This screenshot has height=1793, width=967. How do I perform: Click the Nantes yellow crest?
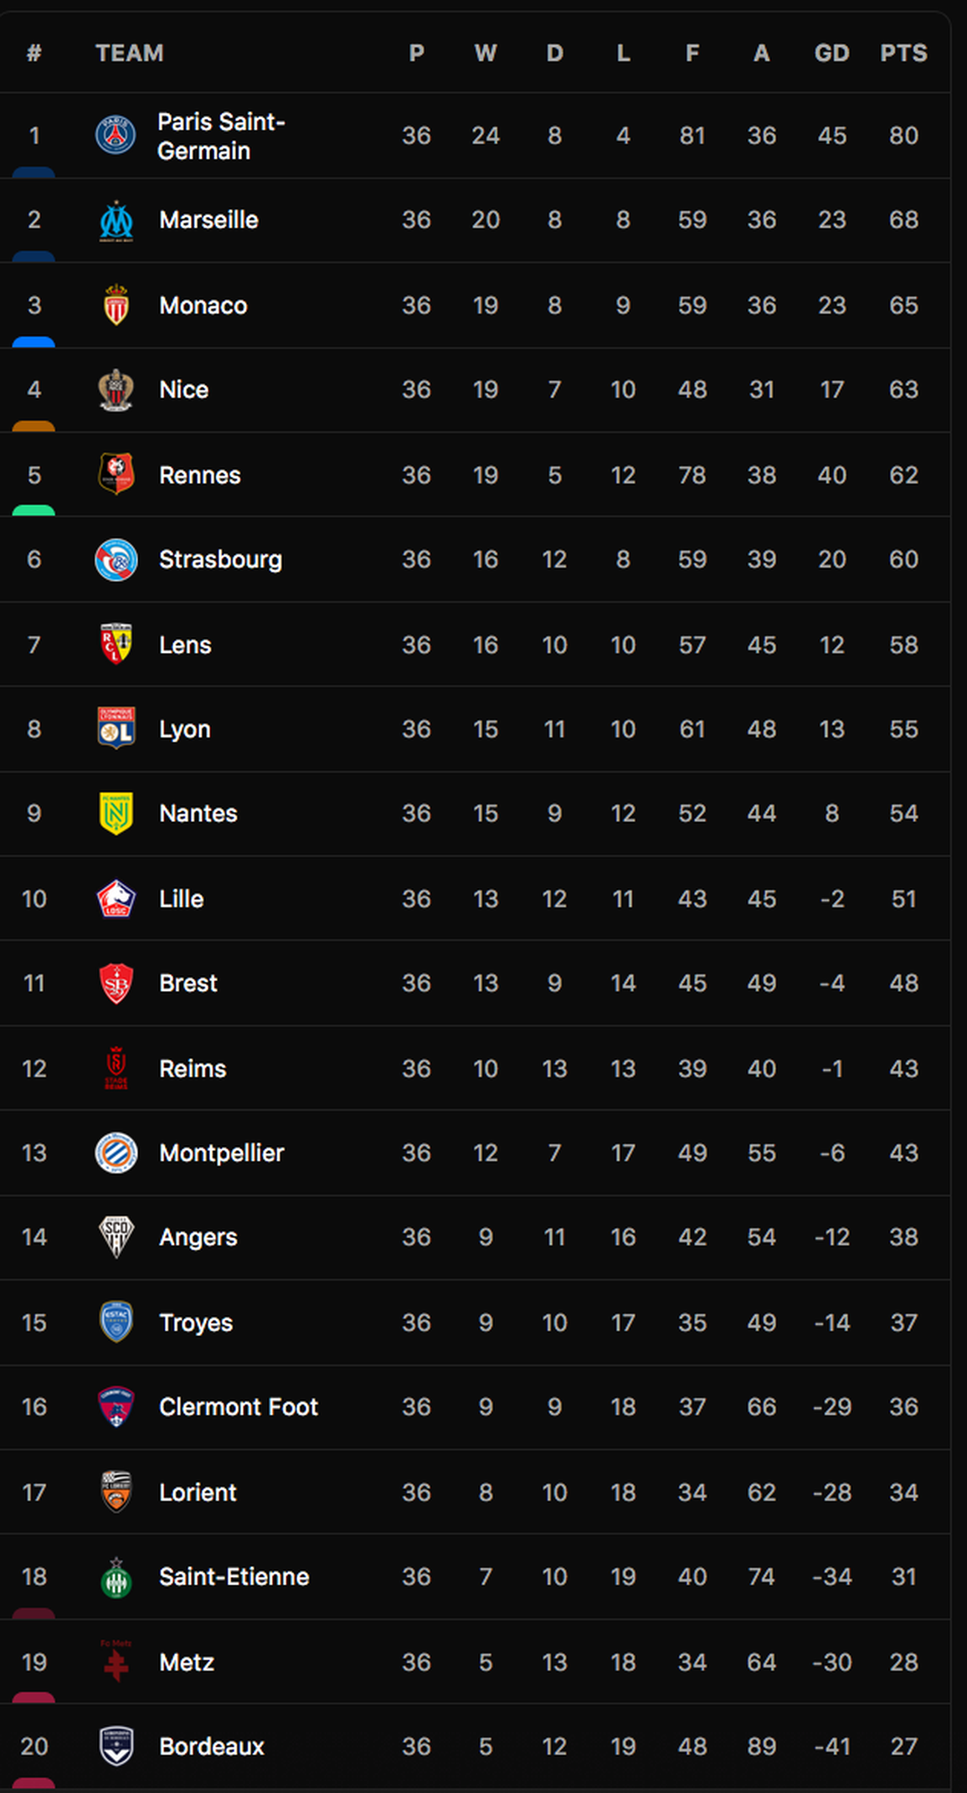[116, 814]
